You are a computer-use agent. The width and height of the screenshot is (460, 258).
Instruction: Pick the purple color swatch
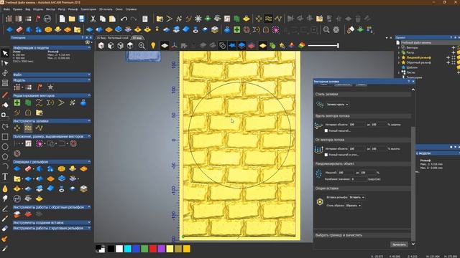click(x=161, y=249)
